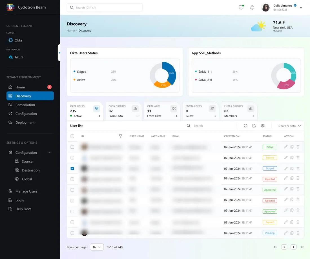Open the Discovery menu item
The height and width of the screenshot is (259, 310).
click(x=30, y=96)
